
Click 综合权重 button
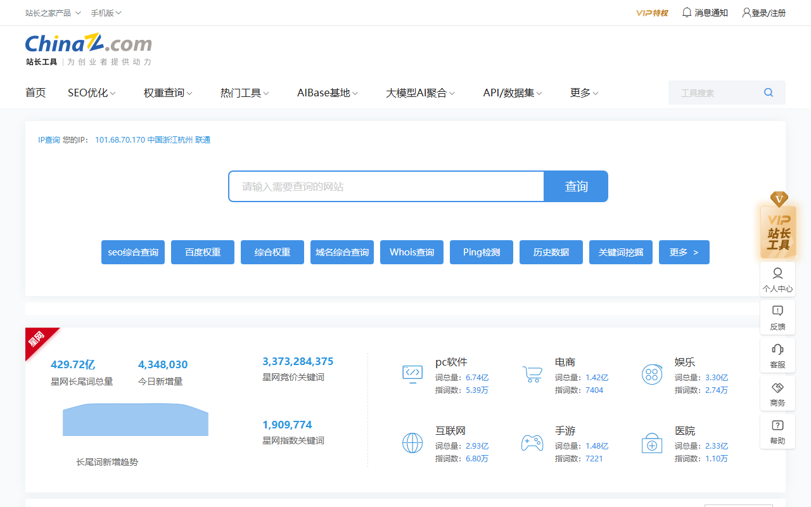tap(272, 252)
